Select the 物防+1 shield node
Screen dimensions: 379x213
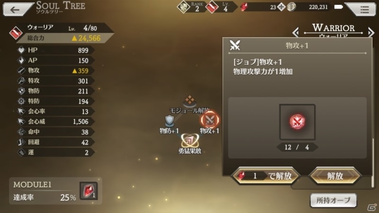170,121
